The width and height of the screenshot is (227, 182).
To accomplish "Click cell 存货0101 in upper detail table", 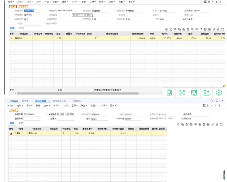I will pos(23,38).
